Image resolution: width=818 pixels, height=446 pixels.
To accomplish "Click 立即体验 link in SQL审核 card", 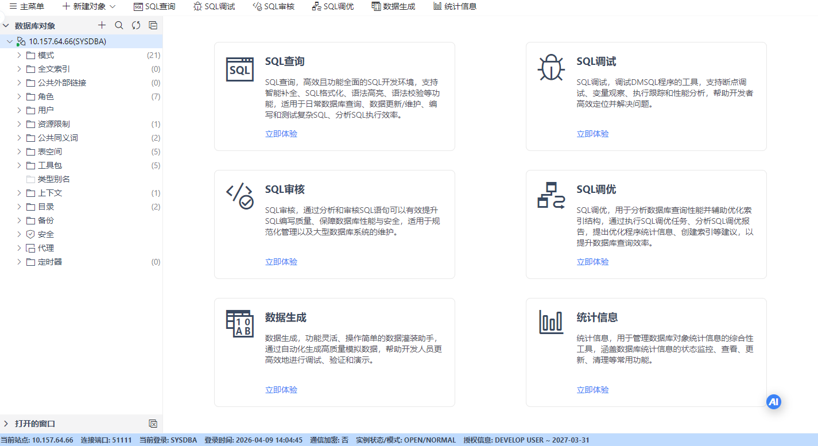I will click(281, 262).
